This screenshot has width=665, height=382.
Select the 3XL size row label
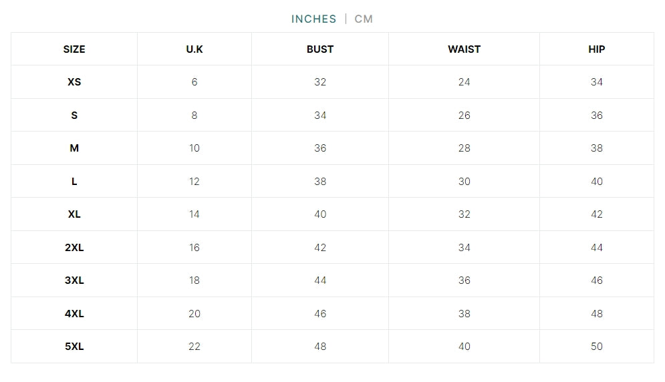pos(74,280)
